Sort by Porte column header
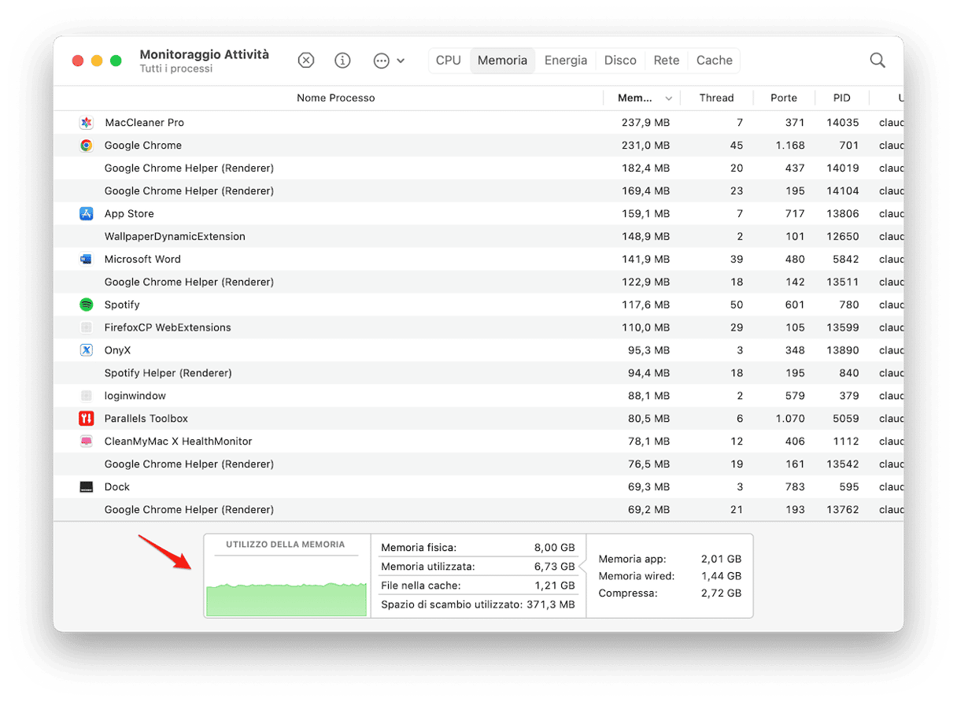Image resolution: width=957 pixels, height=702 pixels. (x=784, y=98)
